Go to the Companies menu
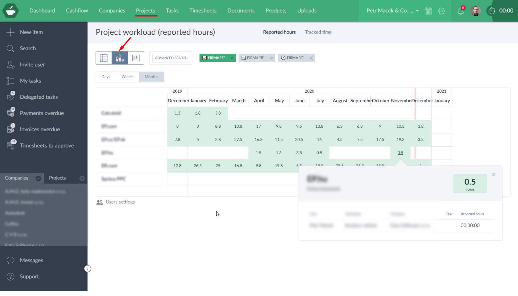518x296 pixels. (112, 11)
